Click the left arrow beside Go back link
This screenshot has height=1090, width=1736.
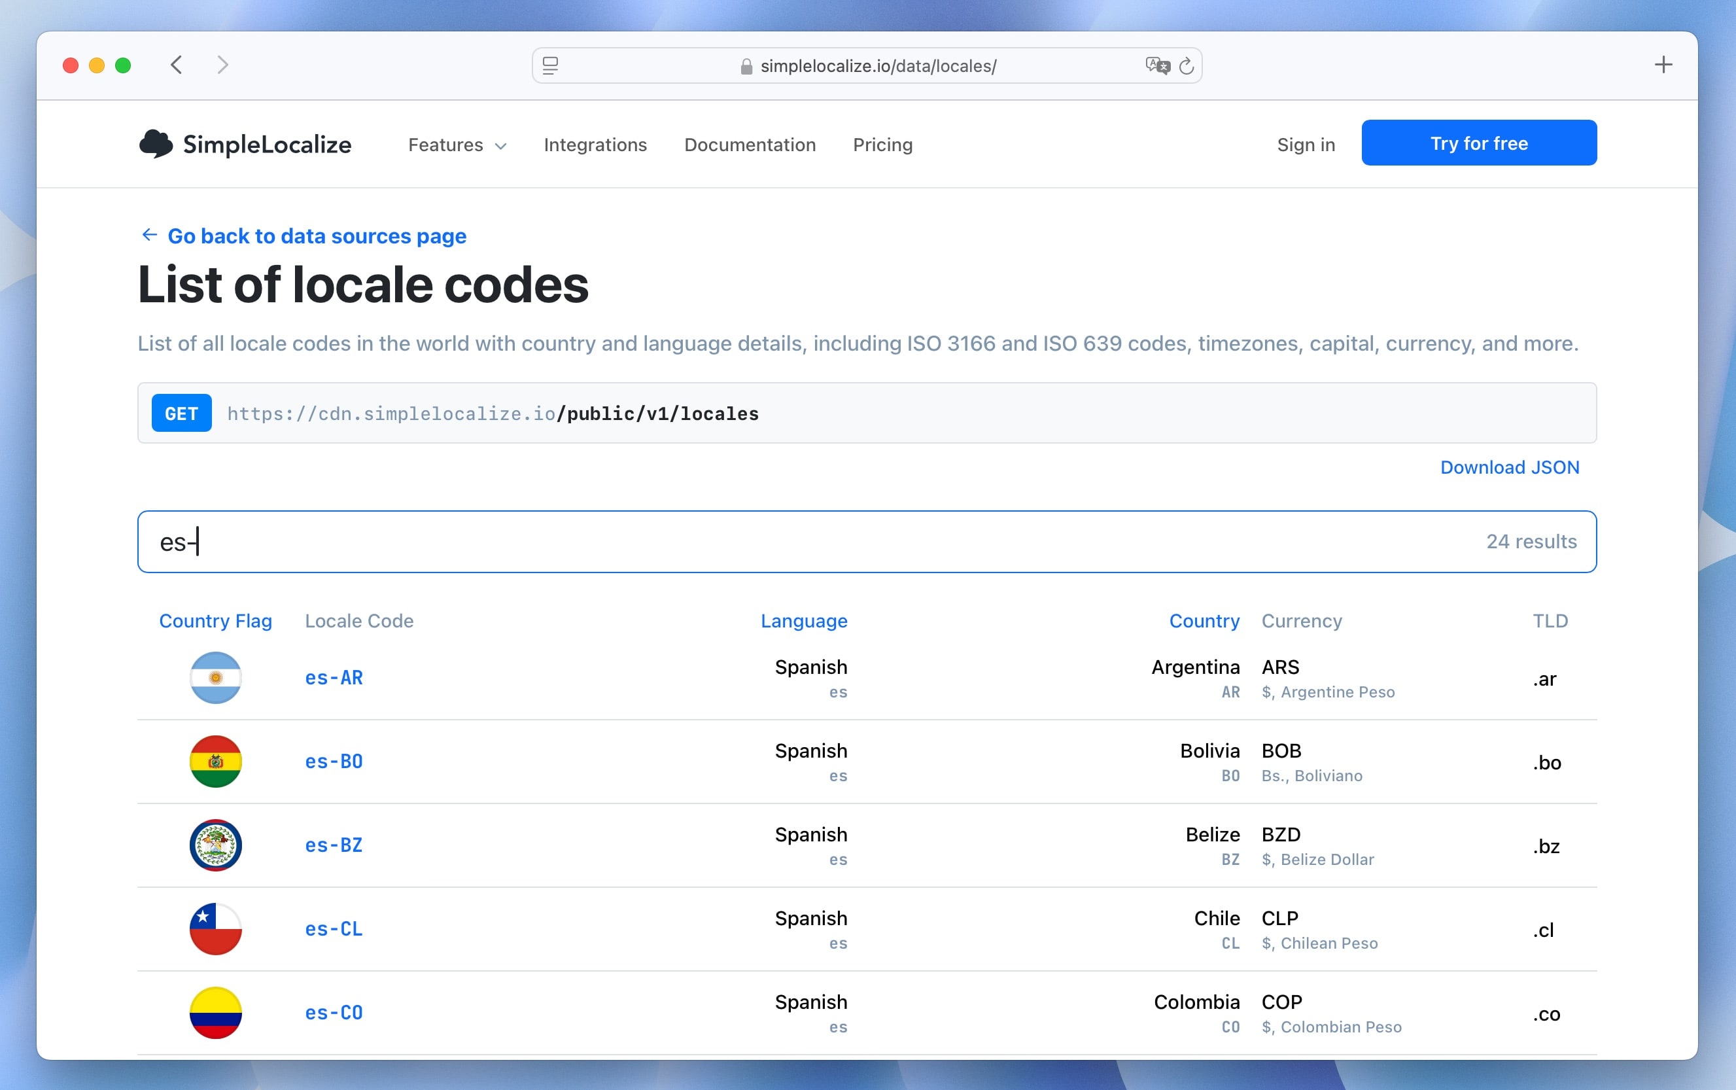click(x=149, y=235)
